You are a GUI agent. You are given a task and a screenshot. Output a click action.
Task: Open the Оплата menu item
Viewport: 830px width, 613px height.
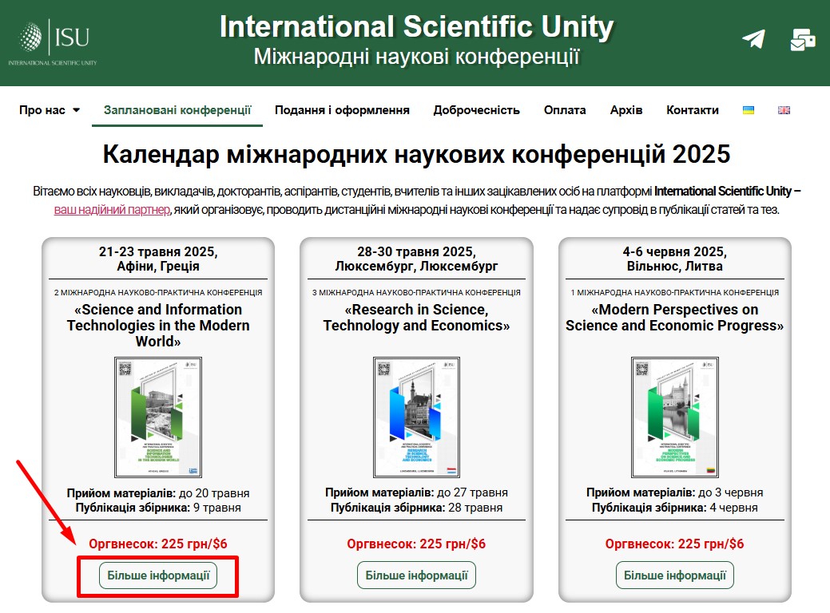(565, 110)
